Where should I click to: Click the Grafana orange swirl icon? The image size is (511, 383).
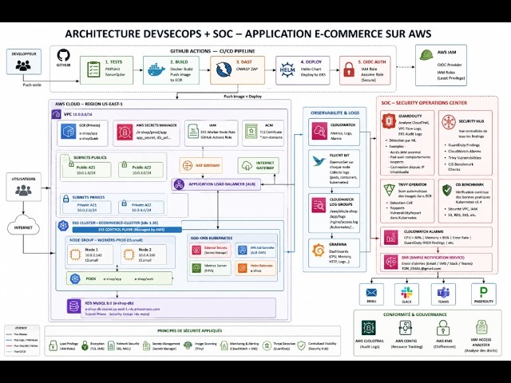[x=319, y=250]
